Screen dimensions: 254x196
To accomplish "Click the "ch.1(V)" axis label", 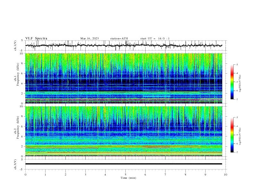I will pos(15,45).
